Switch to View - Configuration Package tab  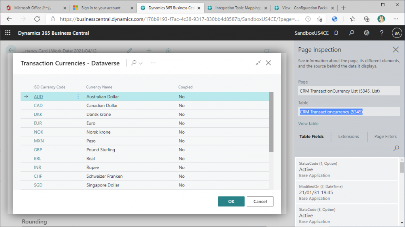304,8
